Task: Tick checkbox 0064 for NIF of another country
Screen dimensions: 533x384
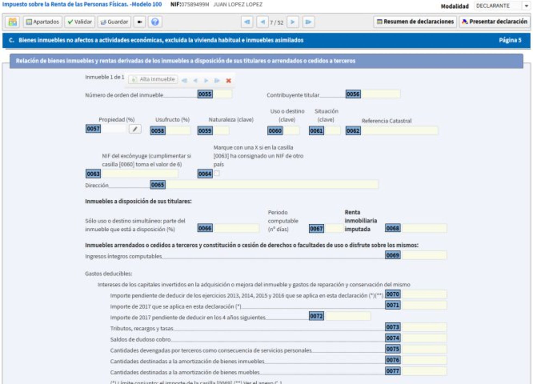Action: tap(217, 173)
